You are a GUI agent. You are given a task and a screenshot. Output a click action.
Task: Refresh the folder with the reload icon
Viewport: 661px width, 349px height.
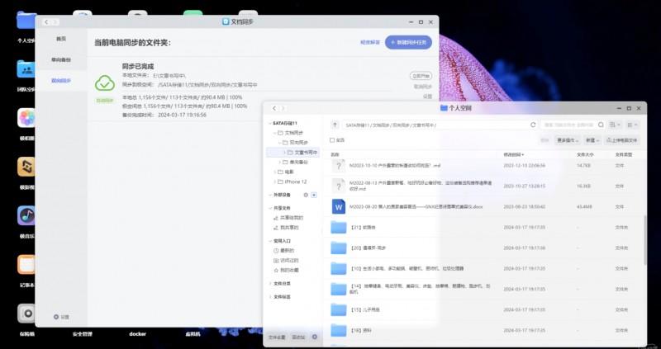533,125
